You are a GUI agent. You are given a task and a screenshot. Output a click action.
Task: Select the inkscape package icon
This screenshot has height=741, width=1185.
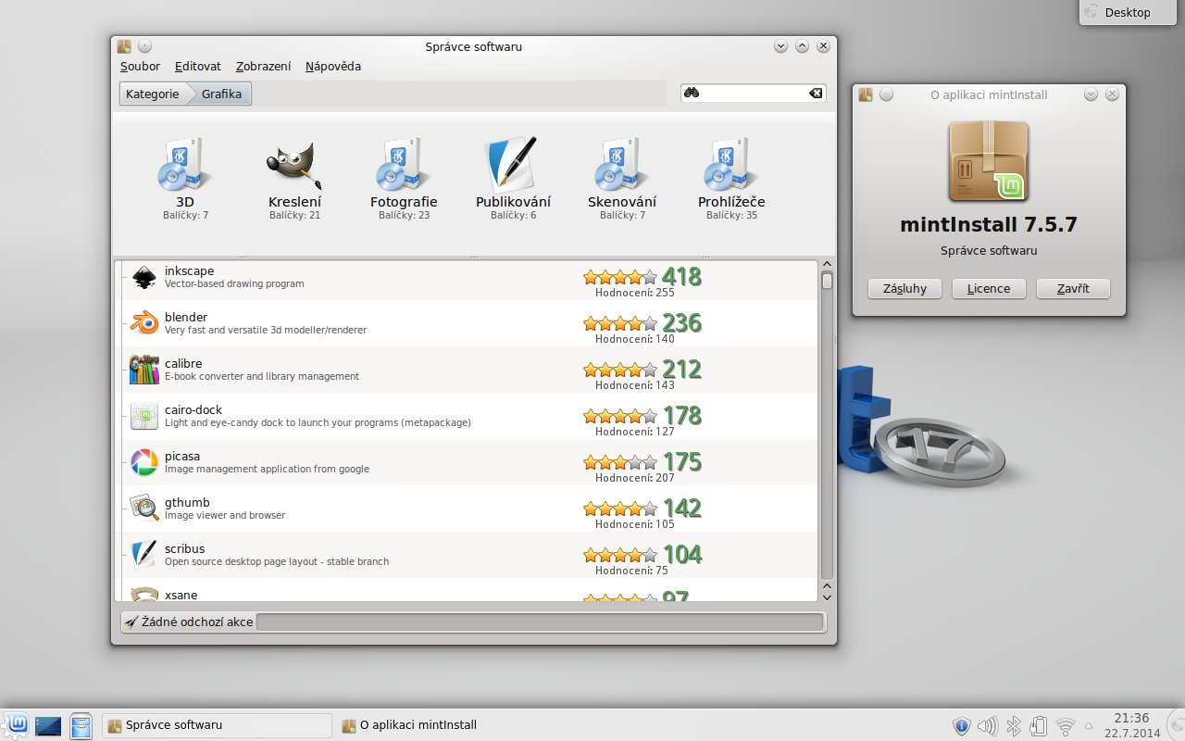tap(143, 277)
